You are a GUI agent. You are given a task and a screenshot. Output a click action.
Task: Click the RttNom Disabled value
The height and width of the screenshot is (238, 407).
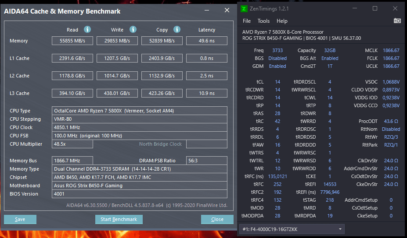pyautogui.click(x=391, y=129)
